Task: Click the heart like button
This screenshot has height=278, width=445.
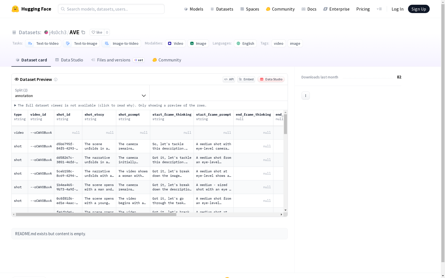Action: (97, 32)
